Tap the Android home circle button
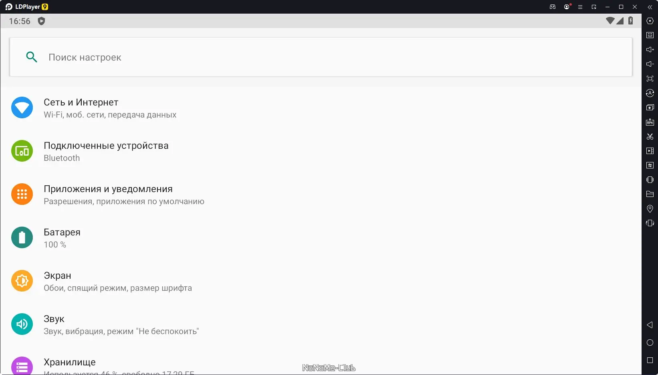The height and width of the screenshot is (375, 658). pyautogui.click(x=650, y=343)
